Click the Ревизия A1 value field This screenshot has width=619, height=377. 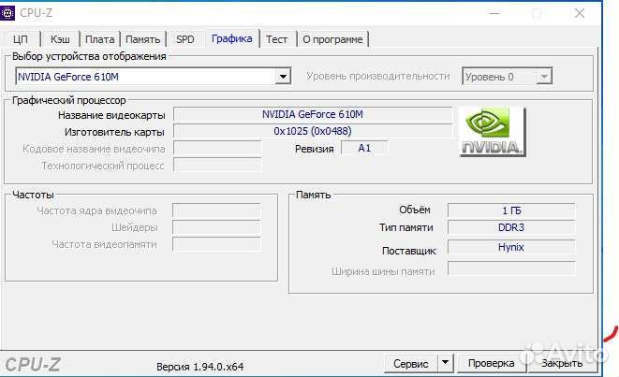(364, 149)
